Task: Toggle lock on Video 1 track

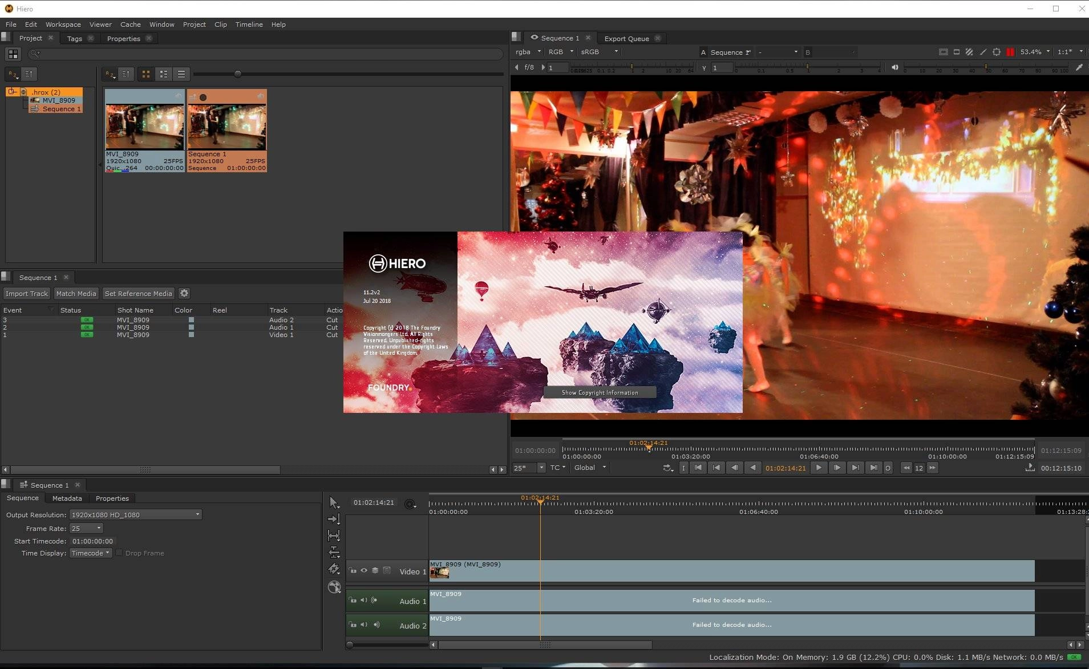Action: coord(353,570)
